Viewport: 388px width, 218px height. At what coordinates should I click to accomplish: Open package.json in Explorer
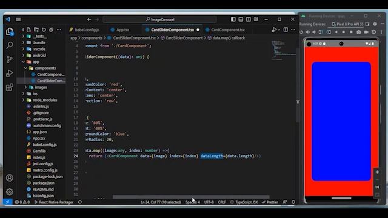pos(43,183)
